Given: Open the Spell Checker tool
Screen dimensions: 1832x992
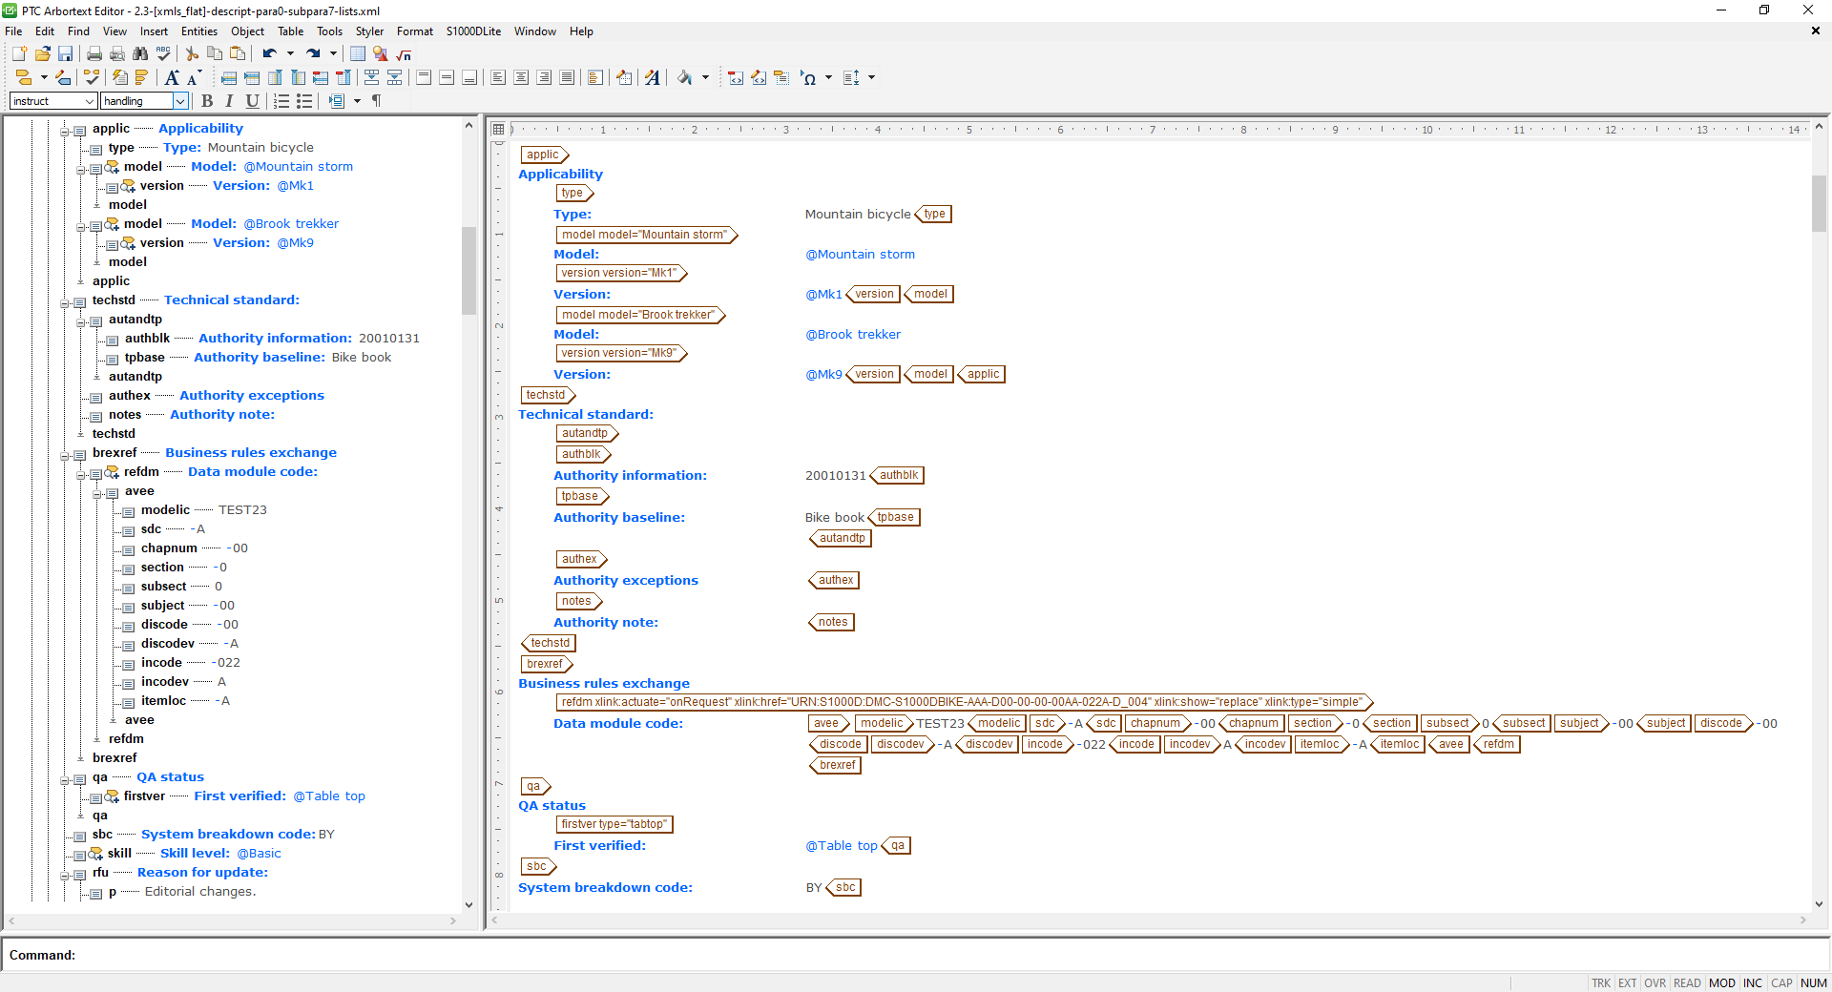Looking at the screenshot, I should click(x=163, y=54).
